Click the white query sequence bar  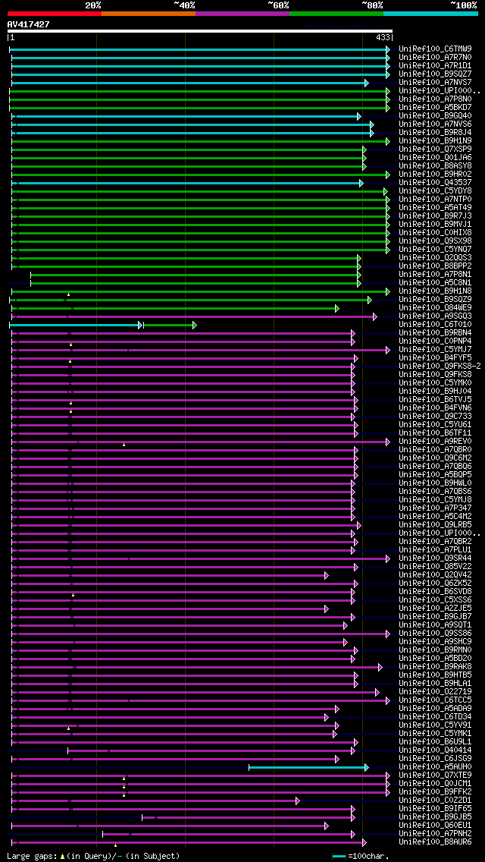click(x=200, y=31)
